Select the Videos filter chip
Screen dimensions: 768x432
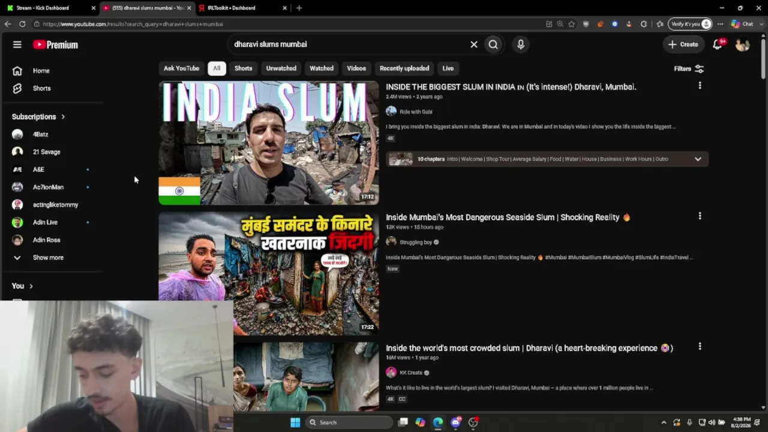click(356, 68)
